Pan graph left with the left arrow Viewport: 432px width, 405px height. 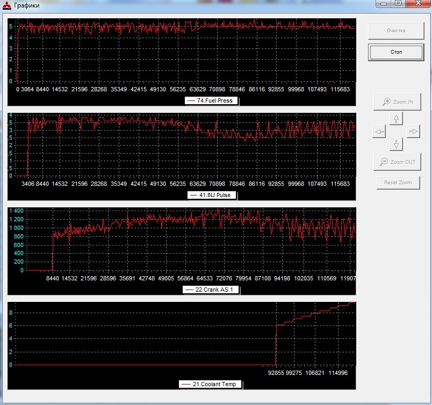pyautogui.click(x=379, y=132)
